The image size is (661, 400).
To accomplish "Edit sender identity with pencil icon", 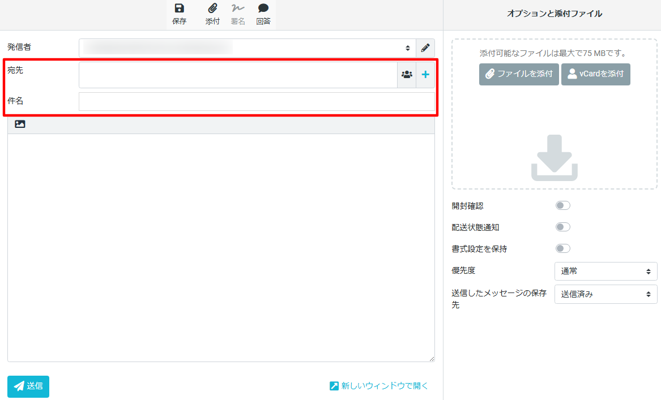I will coord(425,48).
